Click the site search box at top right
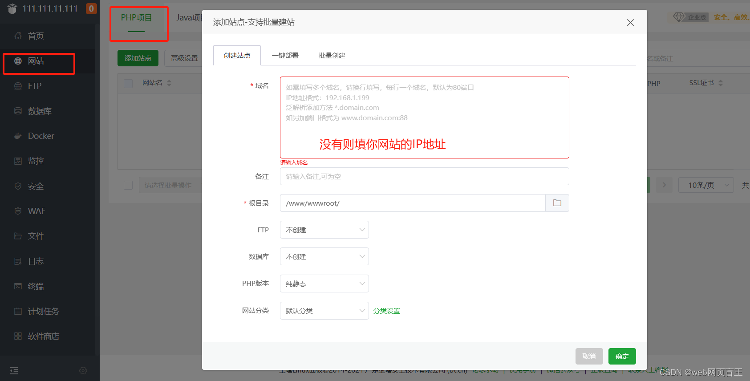 pyautogui.click(x=698, y=58)
